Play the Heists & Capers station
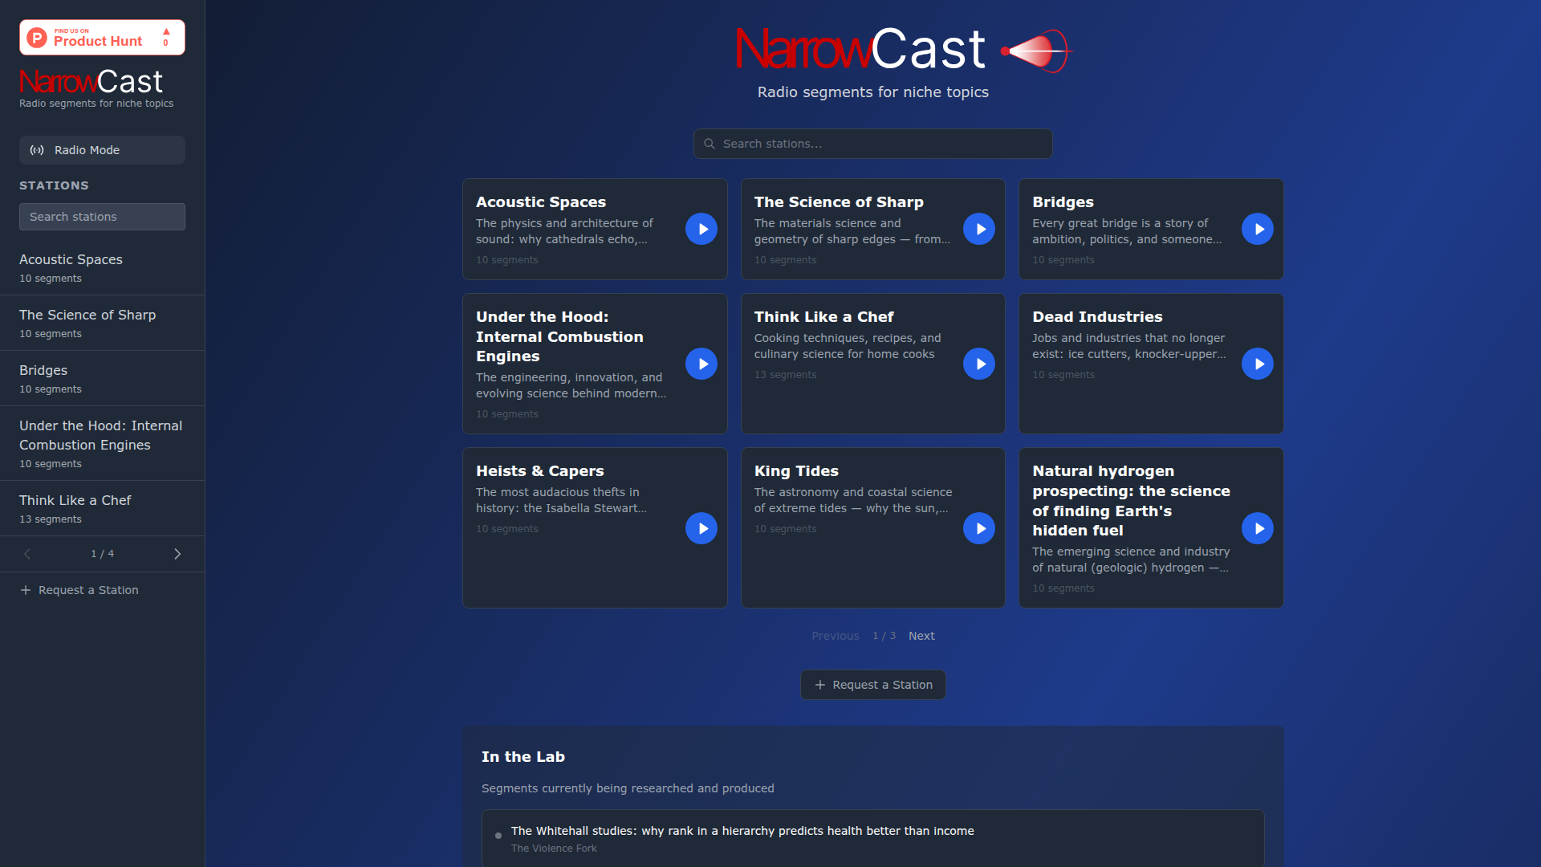This screenshot has width=1541, height=867. [701, 528]
